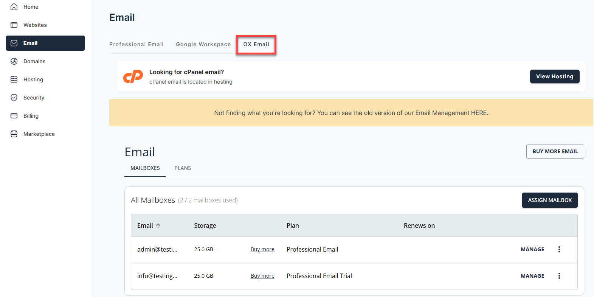Click the Marketplace storefront icon
Screen dimensions: 594x297
click(x=14, y=134)
